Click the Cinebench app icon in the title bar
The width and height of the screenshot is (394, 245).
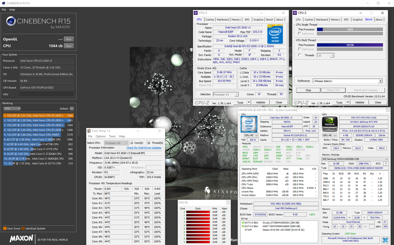(x=3, y=3)
